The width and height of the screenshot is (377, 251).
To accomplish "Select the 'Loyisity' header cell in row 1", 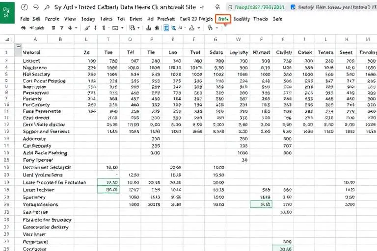I will [x=238, y=52].
